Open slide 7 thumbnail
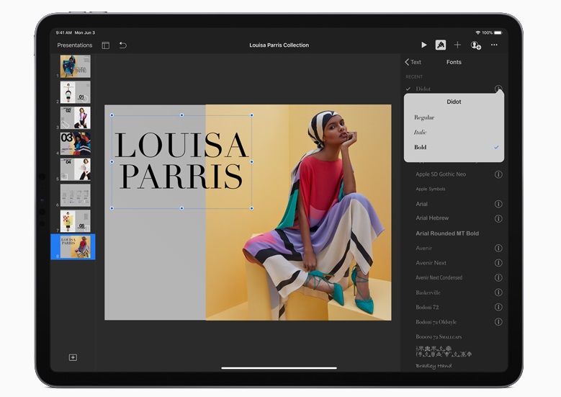 (x=75, y=221)
